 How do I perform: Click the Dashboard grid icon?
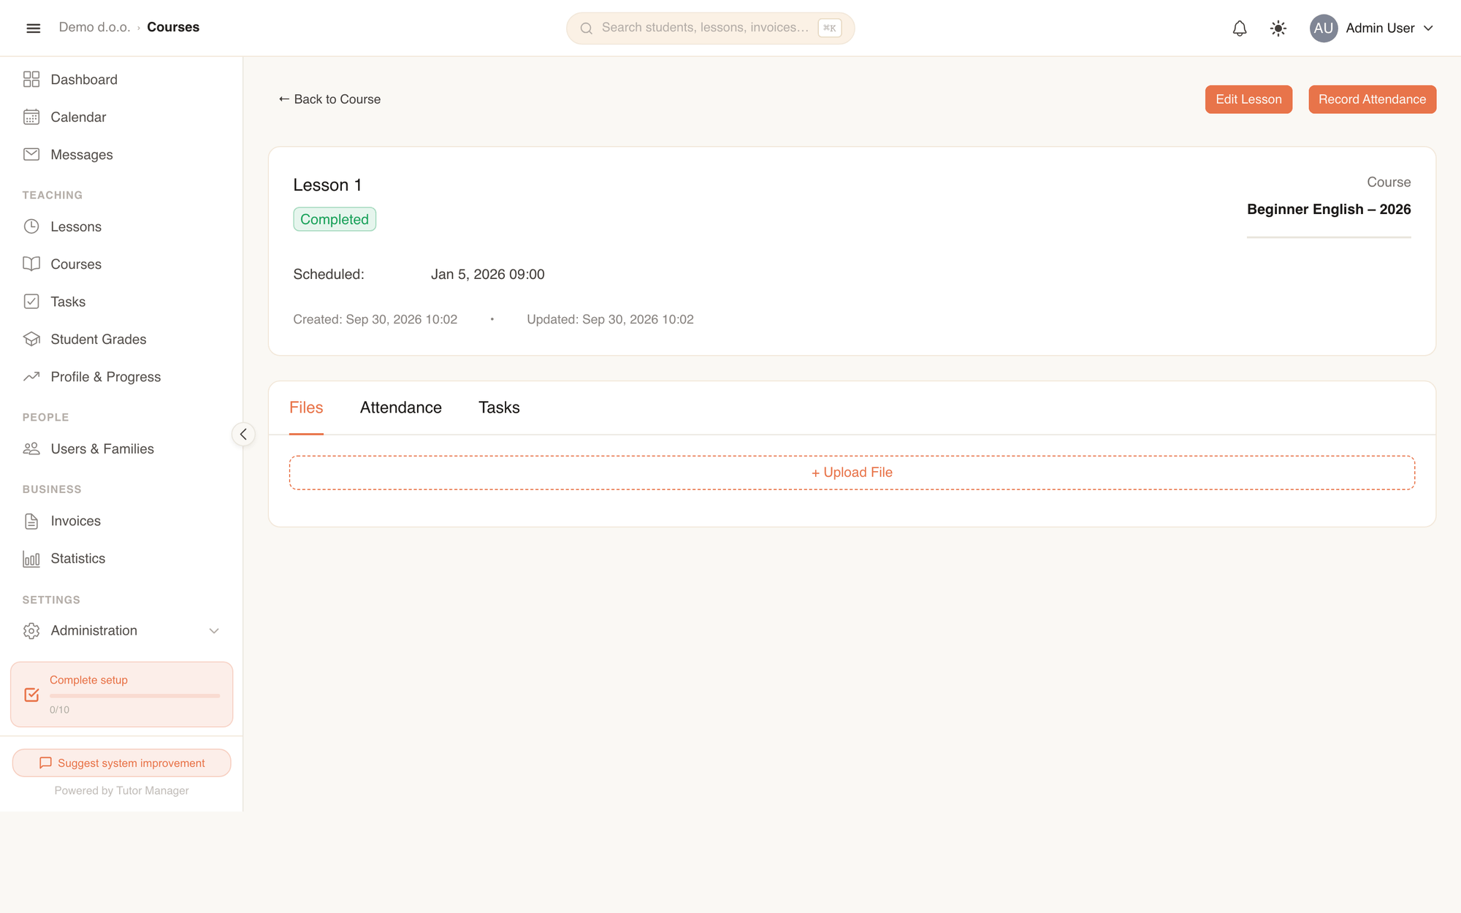point(31,80)
